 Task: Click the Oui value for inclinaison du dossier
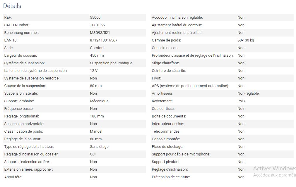[x=93, y=154]
